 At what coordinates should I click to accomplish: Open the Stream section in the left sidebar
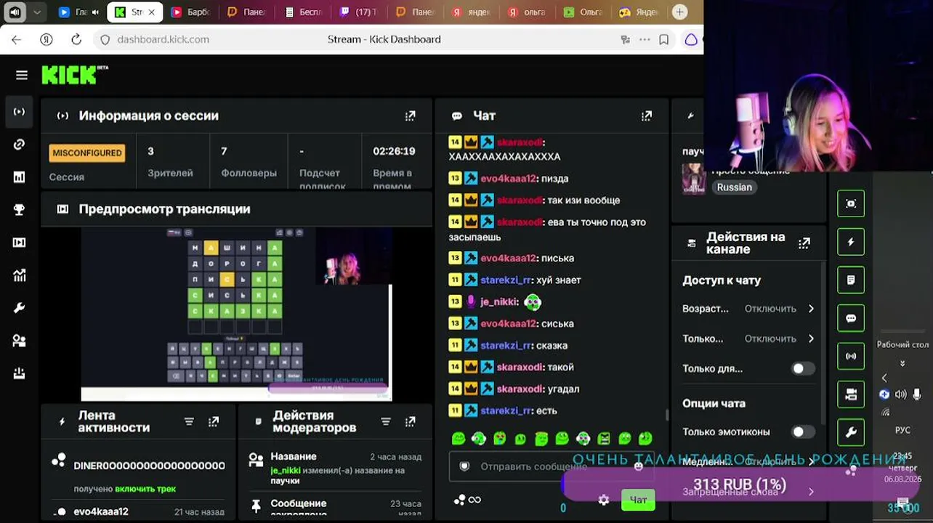20,112
